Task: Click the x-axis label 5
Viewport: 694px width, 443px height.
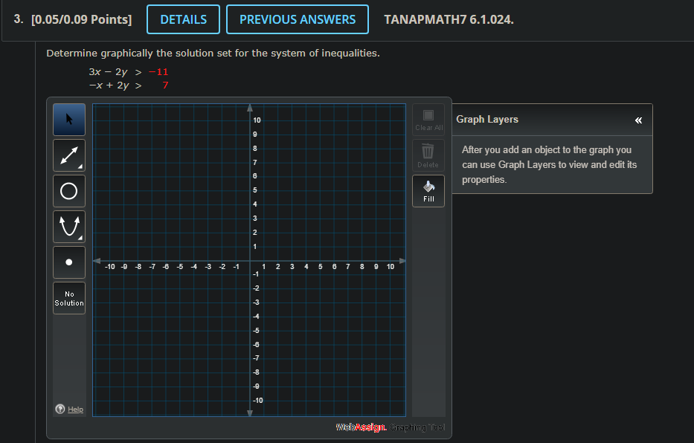Action: [321, 267]
